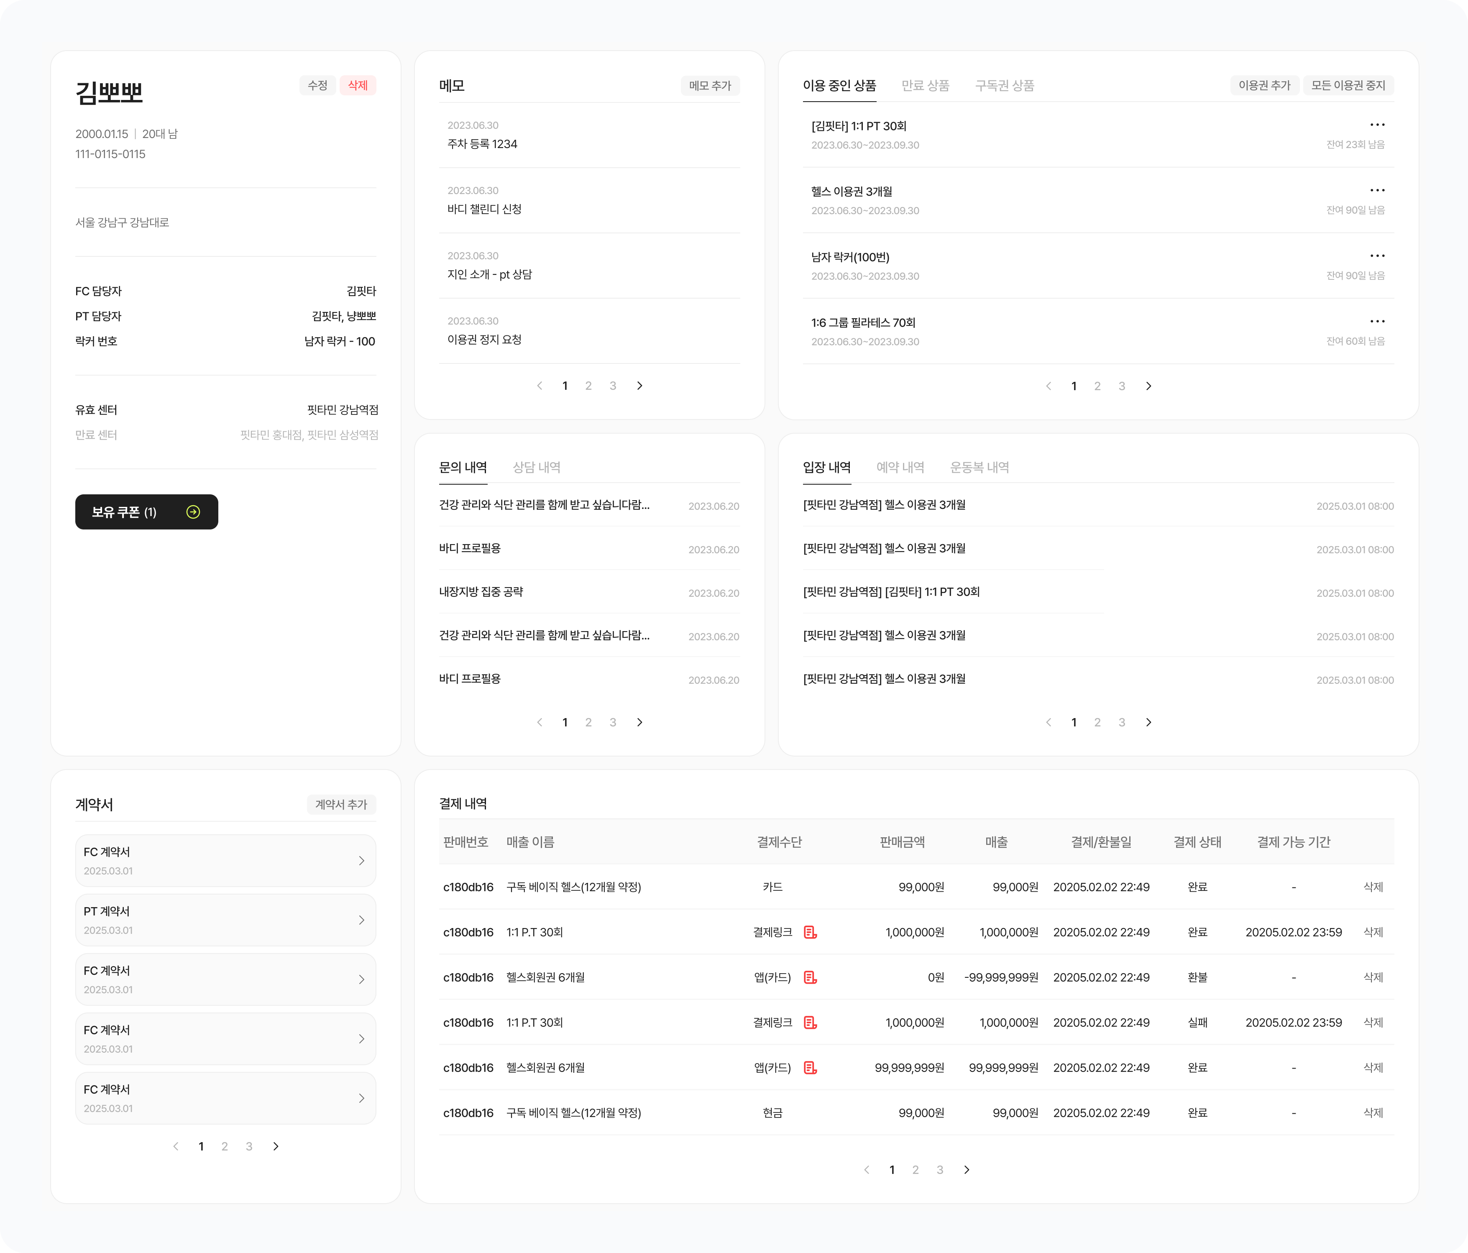Click receipt icon next to first 결제링크 row
This screenshot has width=1468, height=1253.
click(811, 932)
